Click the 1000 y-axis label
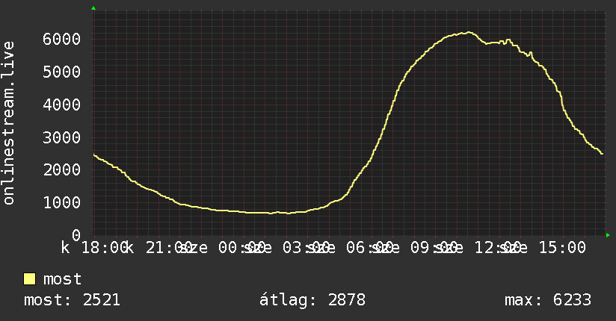 (x=62, y=203)
